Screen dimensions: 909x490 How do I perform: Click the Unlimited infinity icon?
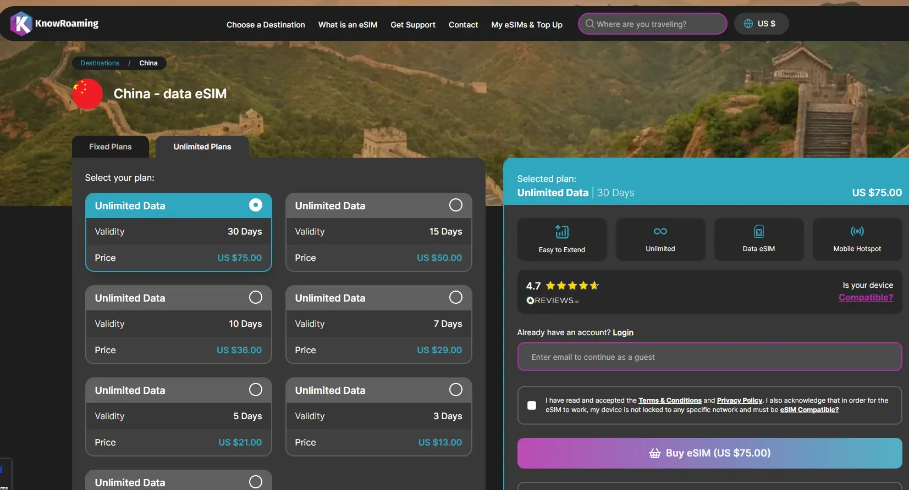[x=660, y=231]
